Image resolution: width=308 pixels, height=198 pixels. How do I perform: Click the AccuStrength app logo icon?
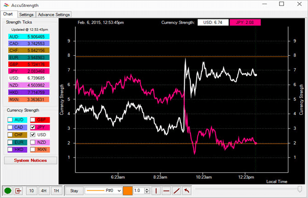[6, 5]
